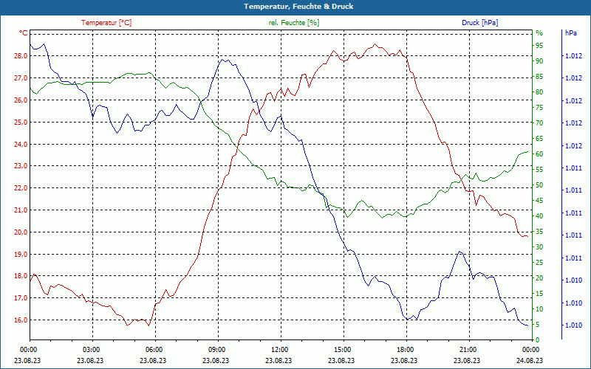The image size is (591, 369).
Task: Select the red 'Temperatur [°C]' legend label
Action: tap(106, 23)
